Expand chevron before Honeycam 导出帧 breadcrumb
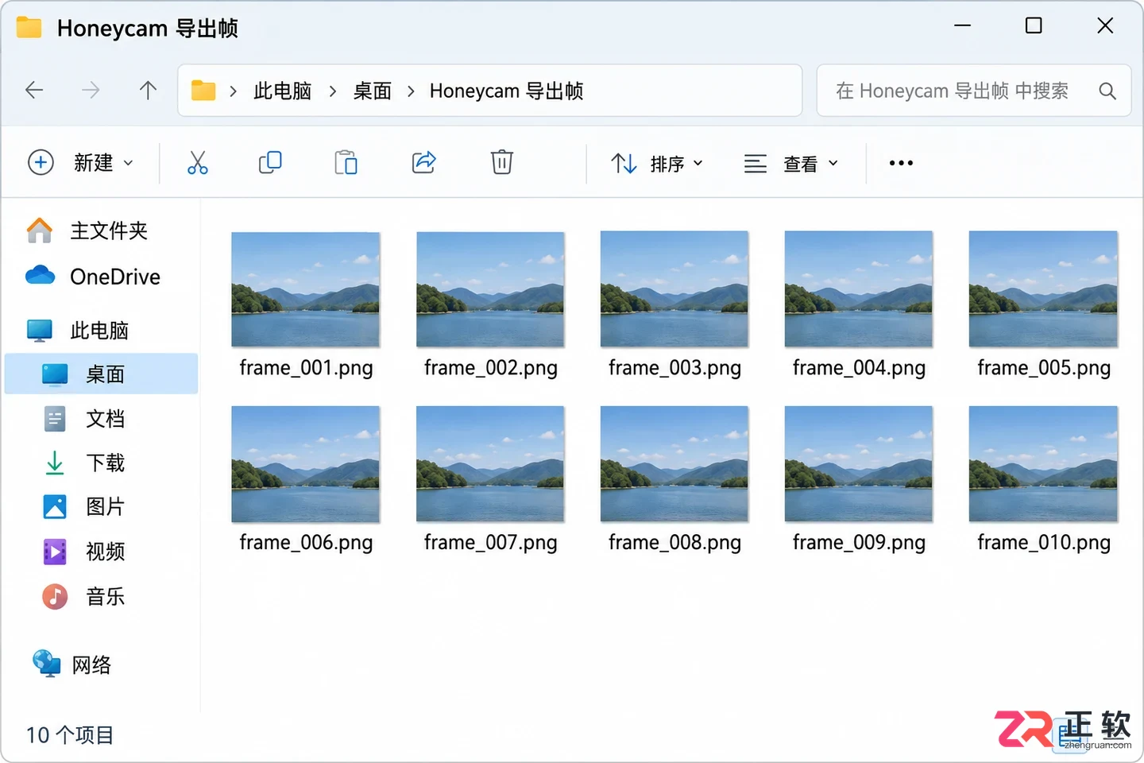 (411, 91)
